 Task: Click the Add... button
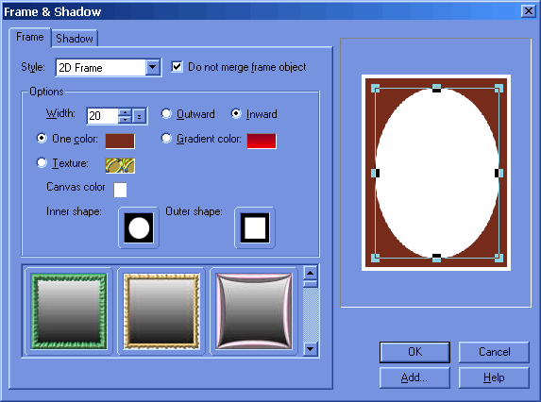414,377
